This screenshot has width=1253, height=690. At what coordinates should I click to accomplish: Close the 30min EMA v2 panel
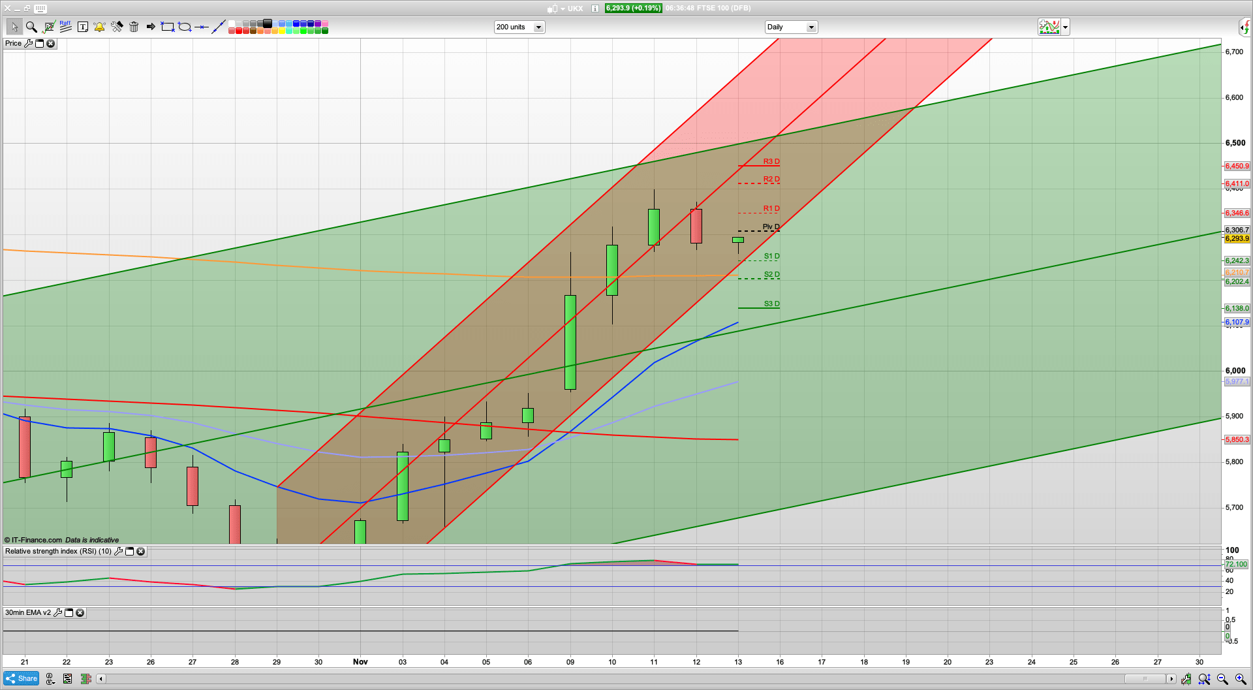click(x=80, y=612)
